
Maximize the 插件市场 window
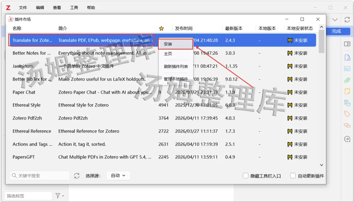[302, 19]
